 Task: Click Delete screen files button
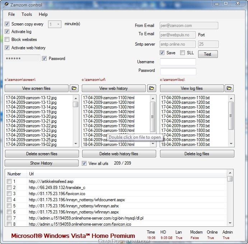point(42,153)
